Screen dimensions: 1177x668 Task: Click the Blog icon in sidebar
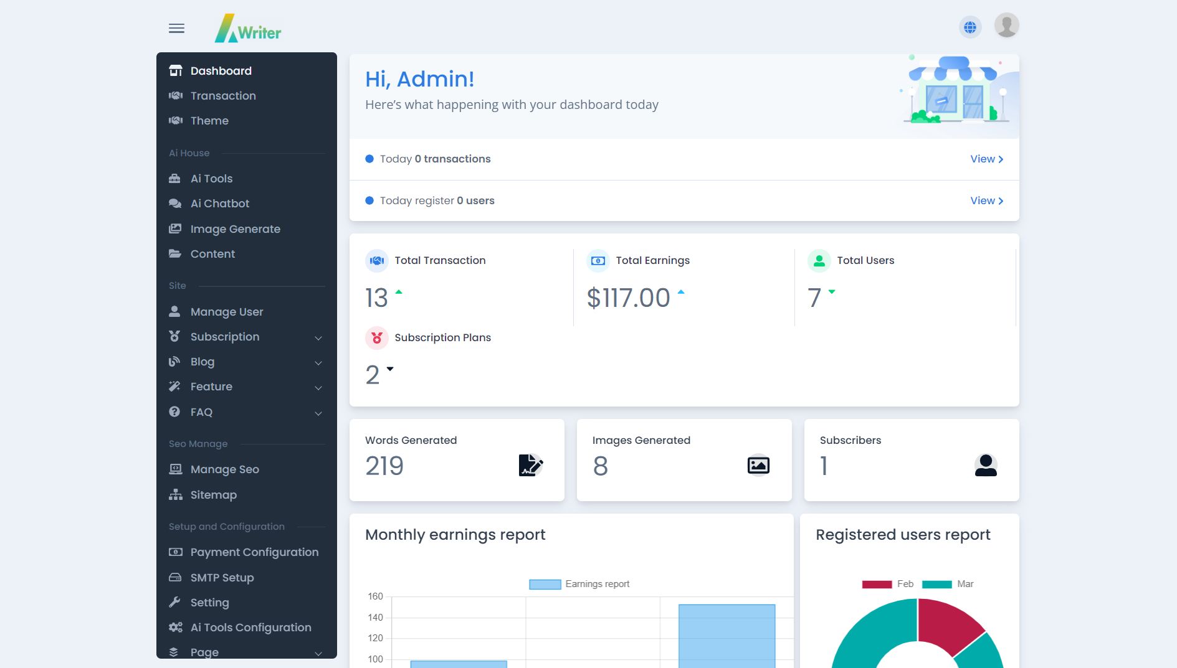[174, 362]
